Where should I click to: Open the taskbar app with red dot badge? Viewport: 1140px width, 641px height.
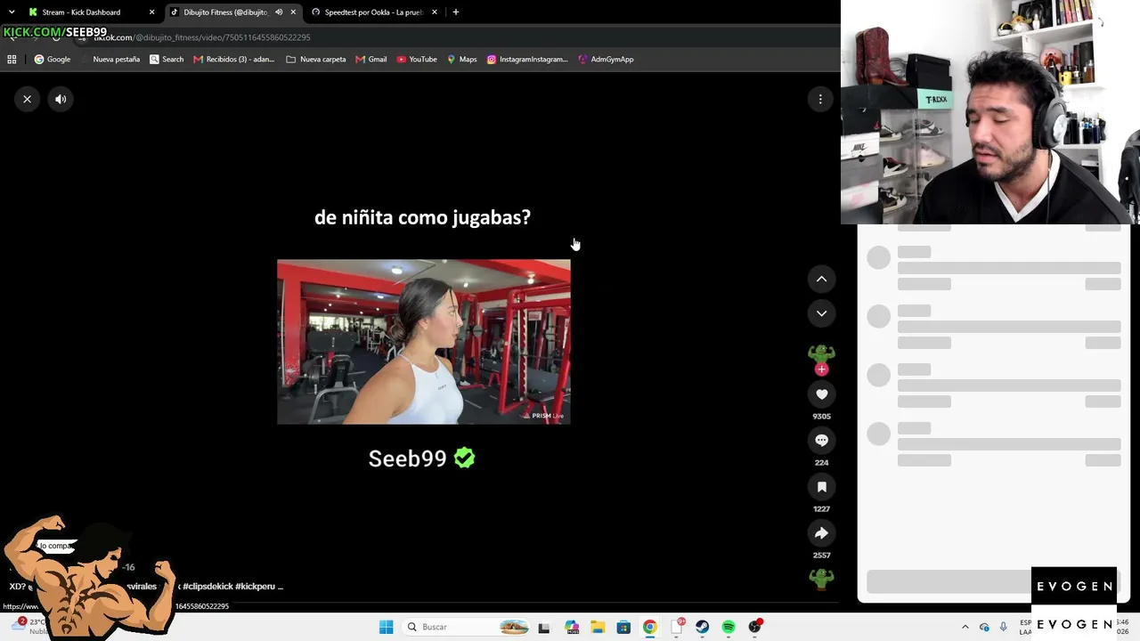(755, 627)
